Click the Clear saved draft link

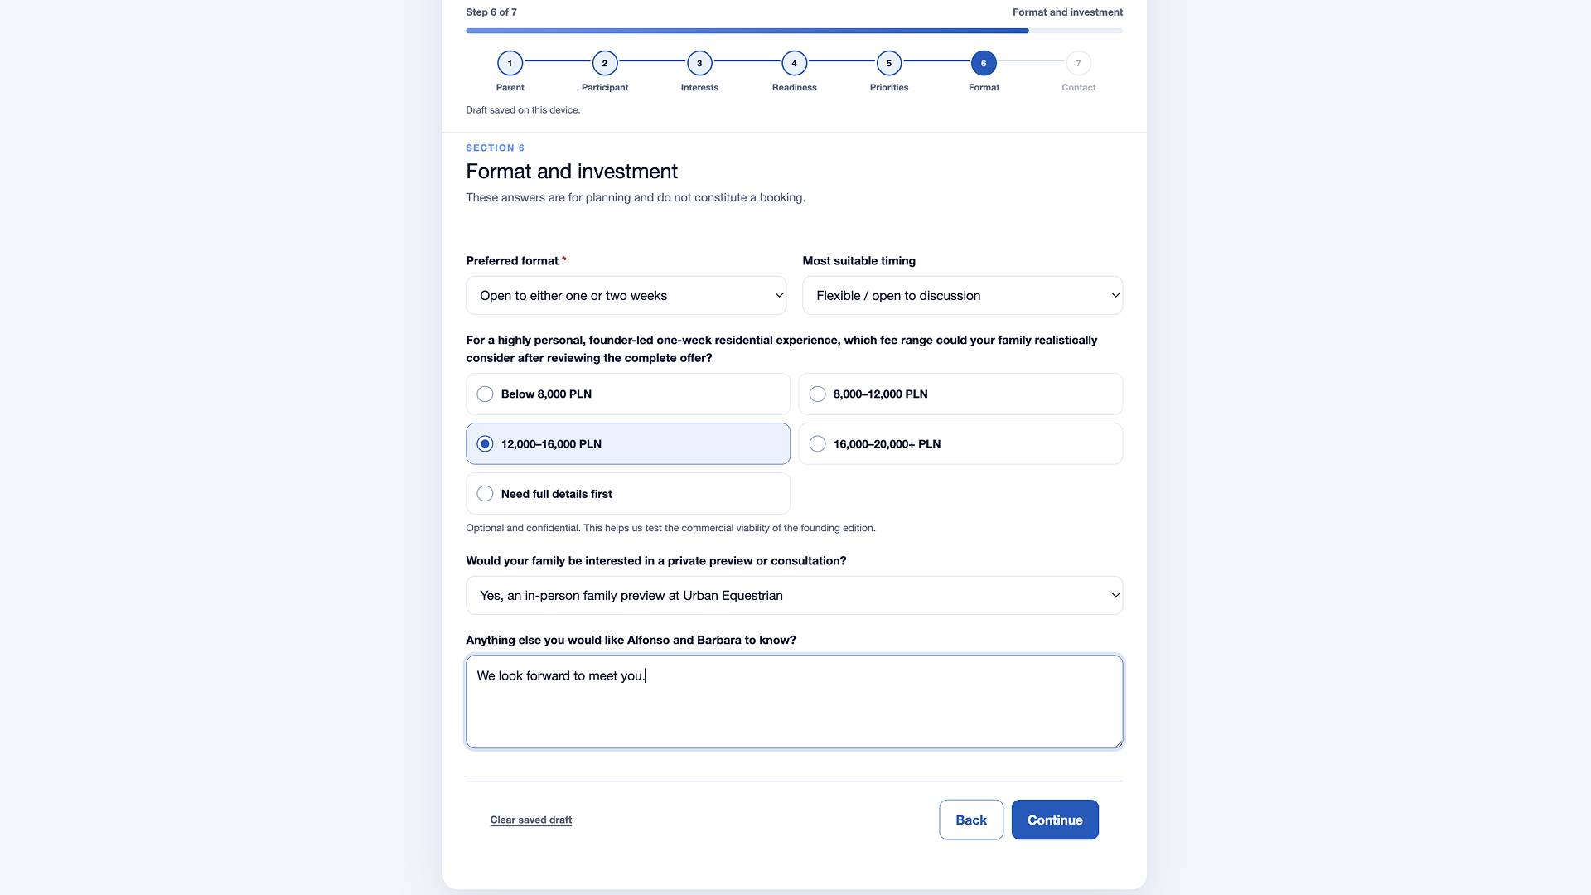531,820
